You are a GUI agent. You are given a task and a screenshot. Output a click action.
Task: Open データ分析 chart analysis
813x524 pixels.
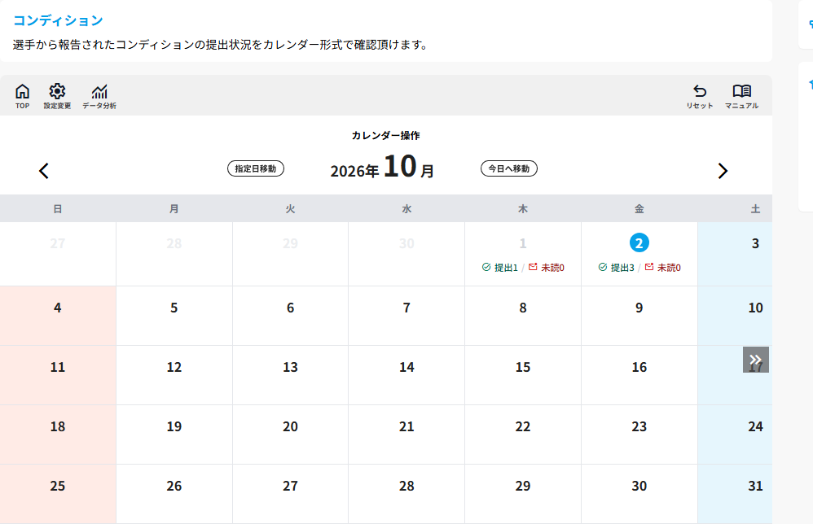pyautogui.click(x=99, y=96)
